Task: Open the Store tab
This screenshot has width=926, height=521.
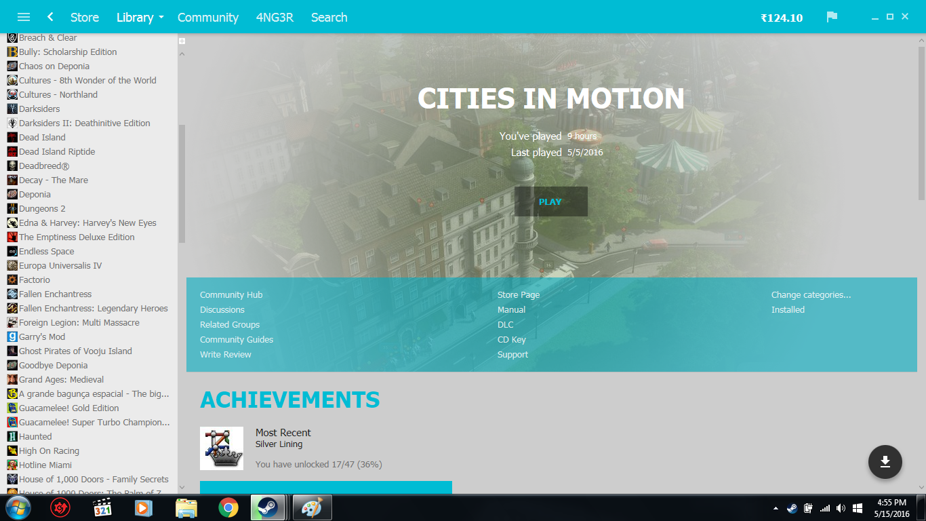Action: pyautogui.click(x=85, y=17)
